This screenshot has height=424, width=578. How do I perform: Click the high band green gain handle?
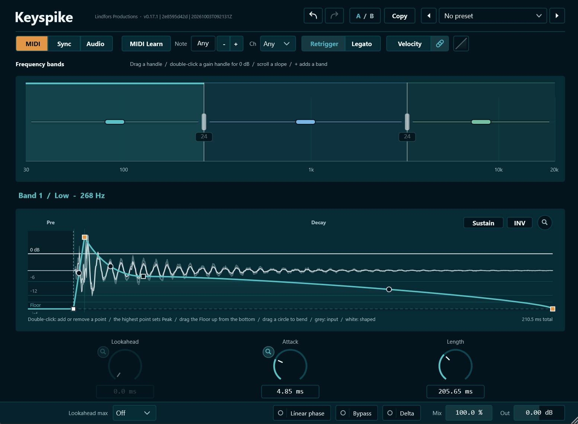(x=481, y=122)
